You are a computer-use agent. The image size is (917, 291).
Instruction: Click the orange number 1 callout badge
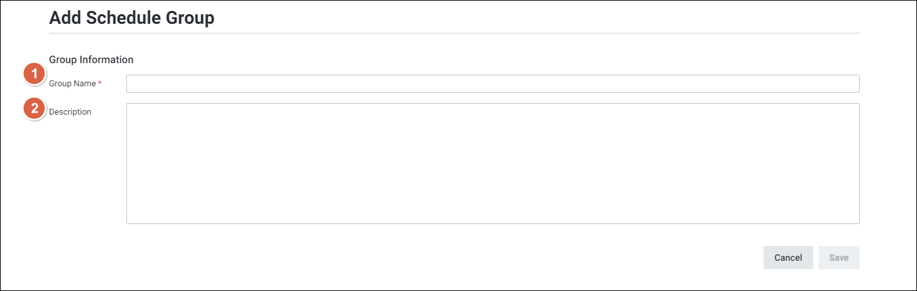pyautogui.click(x=35, y=74)
